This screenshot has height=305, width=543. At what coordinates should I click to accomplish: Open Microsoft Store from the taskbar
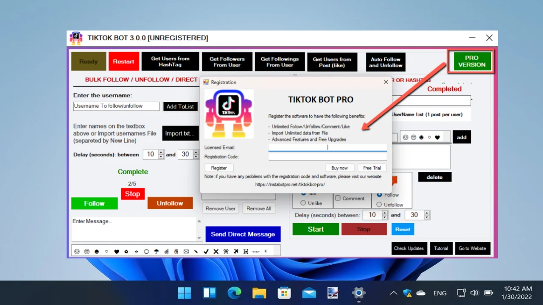284,293
